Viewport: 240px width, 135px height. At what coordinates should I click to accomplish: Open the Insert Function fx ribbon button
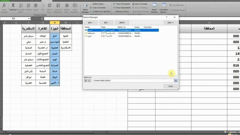tap(4, 7)
